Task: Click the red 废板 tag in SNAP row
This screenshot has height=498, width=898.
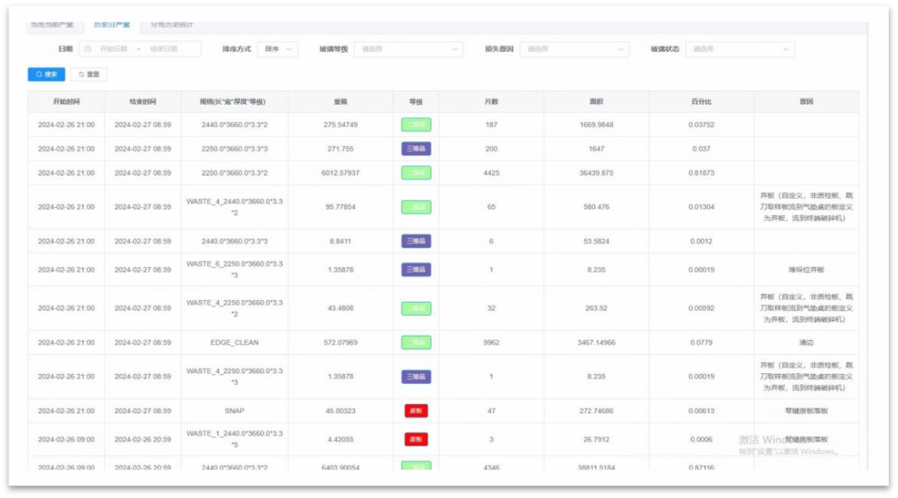Action: pyautogui.click(x=416, y=411)
